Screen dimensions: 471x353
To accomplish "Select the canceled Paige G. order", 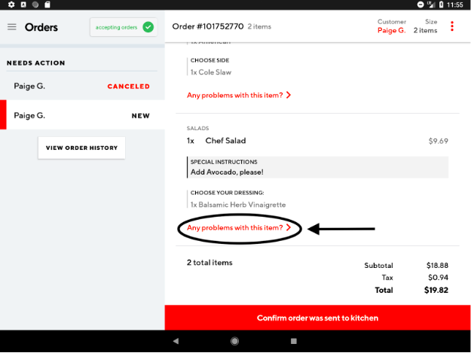I will coord(81,86).
